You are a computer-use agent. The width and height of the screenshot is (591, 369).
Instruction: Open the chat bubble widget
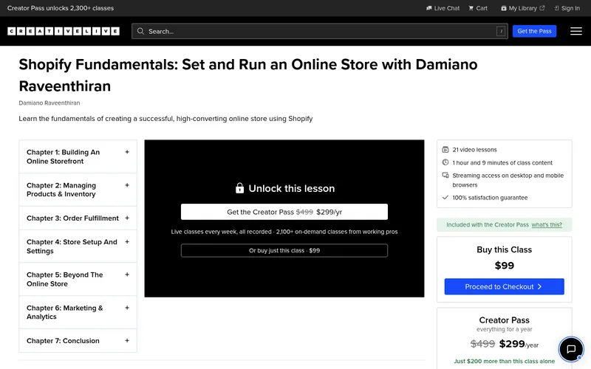(571, 349)
